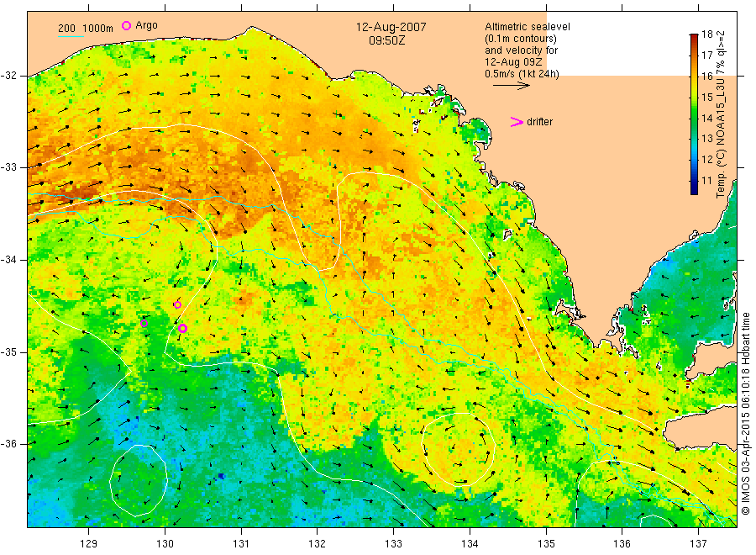Click the longitude label 135
This screenshot has width=756, height=555.
(x=546, y=543)
